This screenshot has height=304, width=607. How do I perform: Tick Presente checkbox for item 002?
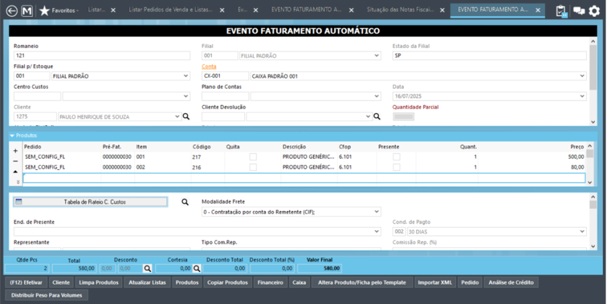(x=397, y=166)
